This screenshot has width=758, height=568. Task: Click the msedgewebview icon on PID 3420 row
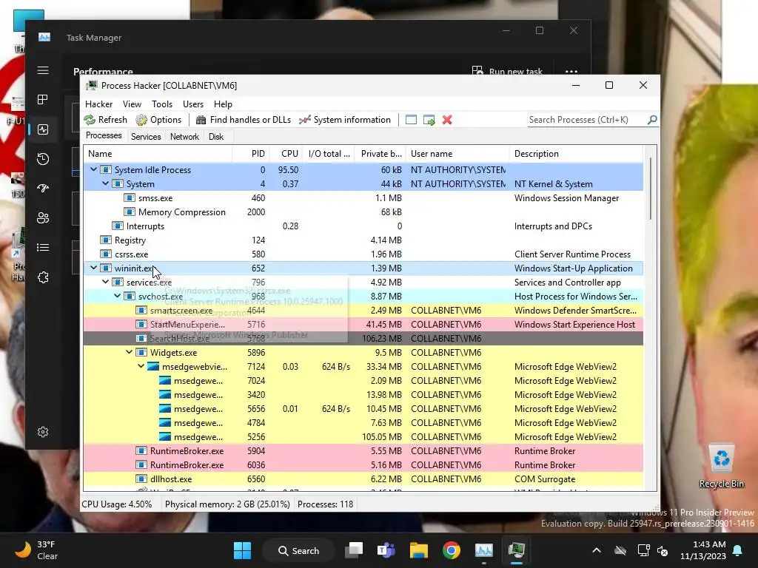165,395
